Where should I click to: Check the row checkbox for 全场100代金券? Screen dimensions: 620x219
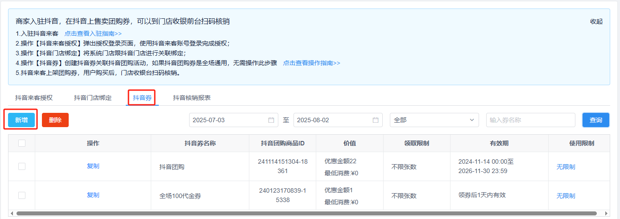21,195
